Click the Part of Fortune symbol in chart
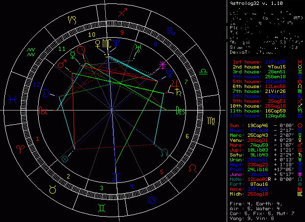The width and height of the screenshot is (305, 222). pyautogui.click(x=64, y=158)
